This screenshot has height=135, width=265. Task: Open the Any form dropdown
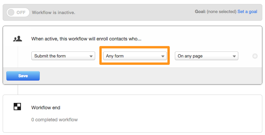click(135, 56)
